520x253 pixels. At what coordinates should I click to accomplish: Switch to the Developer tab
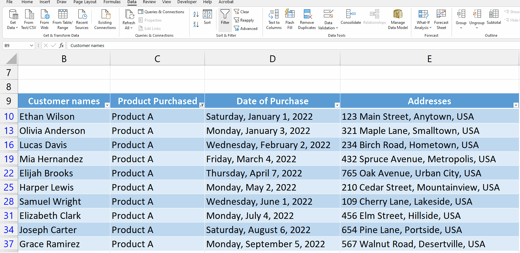point(187,2)
